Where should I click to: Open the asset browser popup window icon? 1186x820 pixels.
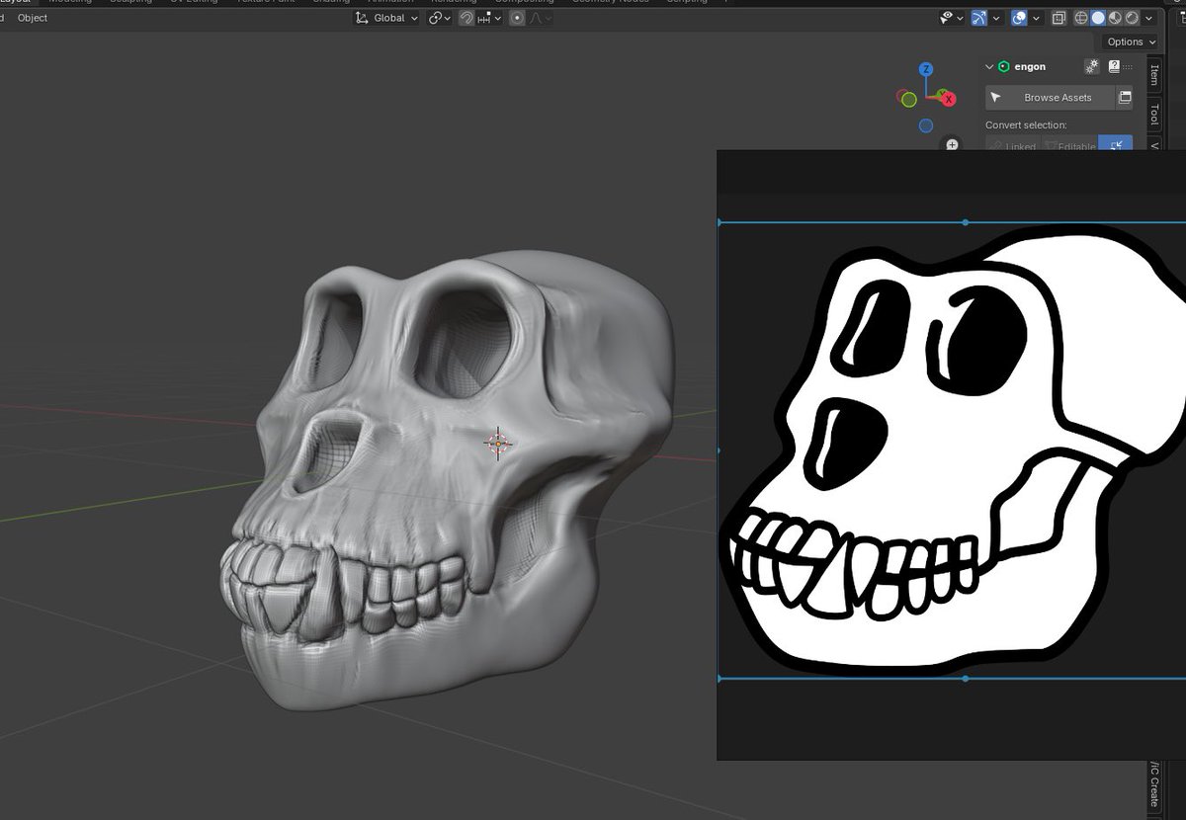click(x=1124, y=97)
